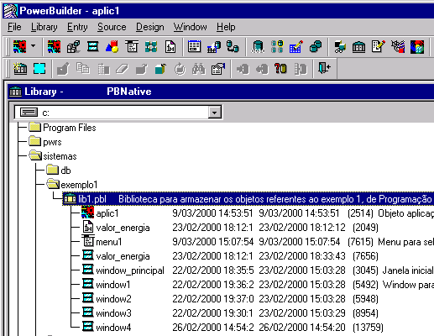Open the arrow beside PowerBar first icon

(34, 45)
